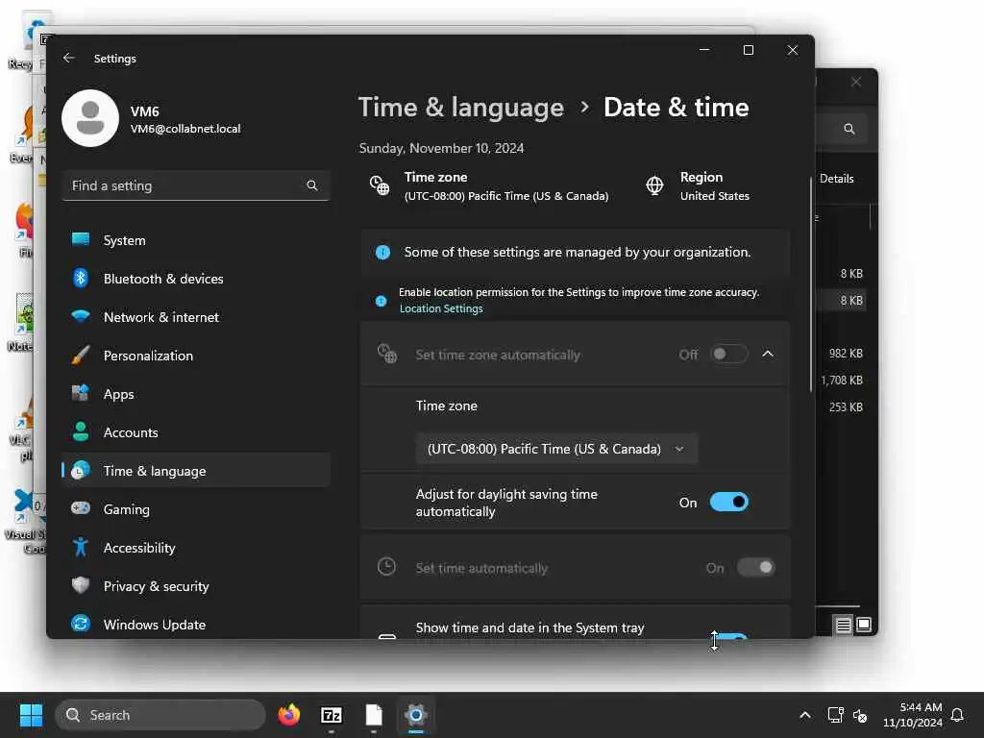Image resolution: width=984 pixels, height=738 pixels.
Task: Open the Pacific Time zone dropdown
Action: coord(556,450)
